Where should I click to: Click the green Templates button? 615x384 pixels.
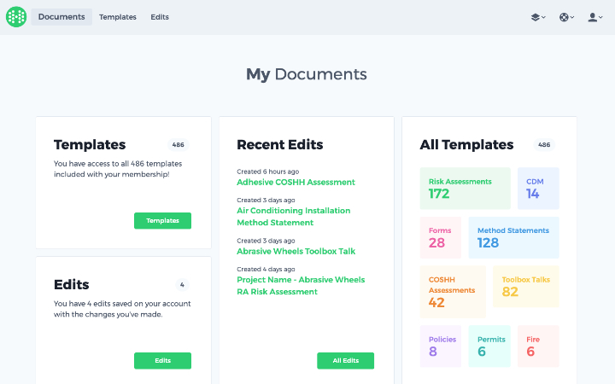point(163,221)
